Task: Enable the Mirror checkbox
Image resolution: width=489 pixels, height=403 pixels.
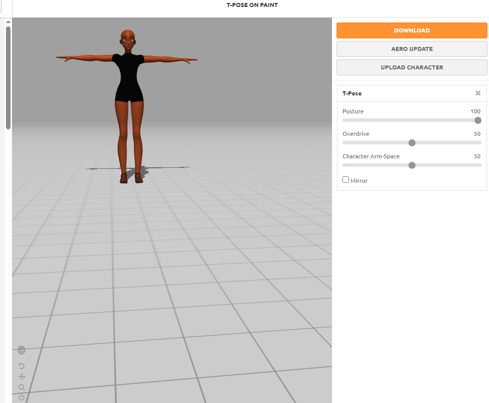Action: tap(345, 180)
